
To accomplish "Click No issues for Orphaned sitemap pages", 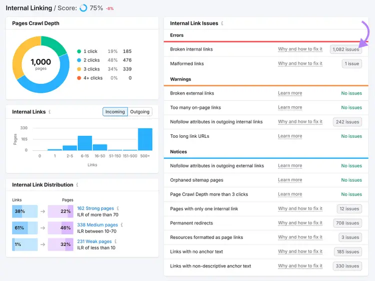I will coord(351,180).
